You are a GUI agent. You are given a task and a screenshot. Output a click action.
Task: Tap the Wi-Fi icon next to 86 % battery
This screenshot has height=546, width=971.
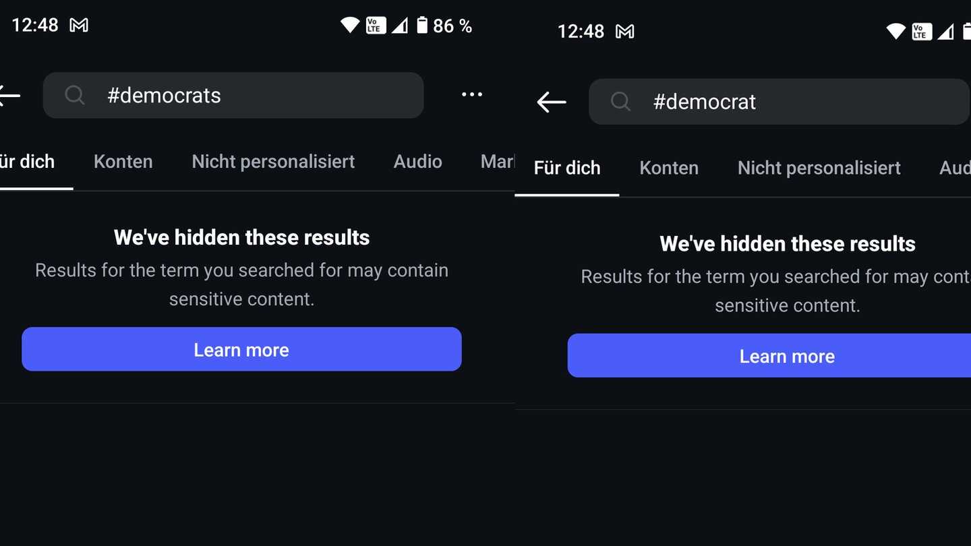coord(350,26)
